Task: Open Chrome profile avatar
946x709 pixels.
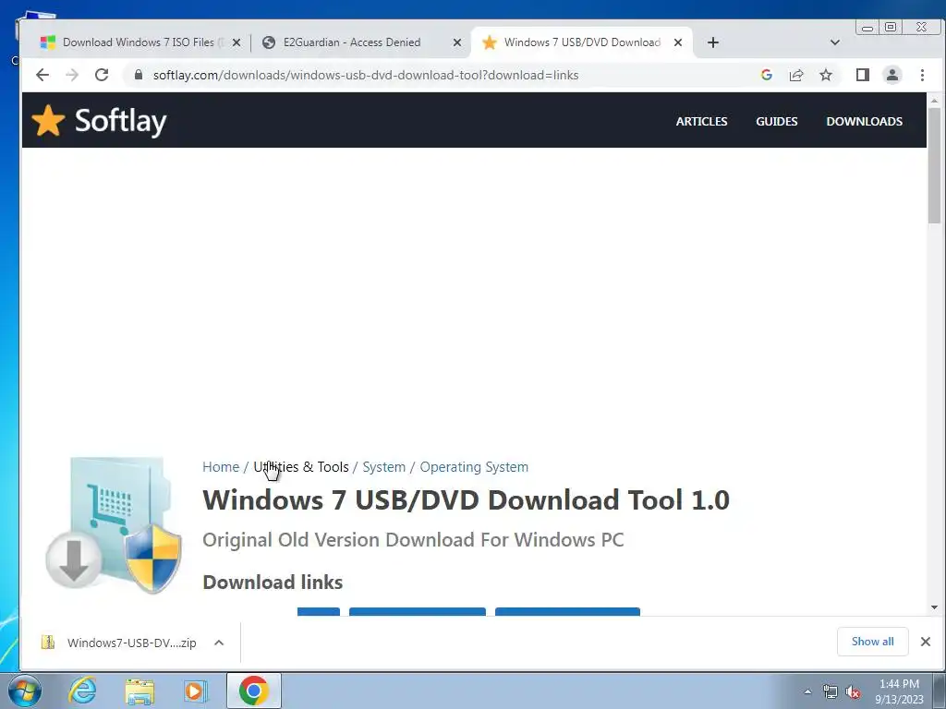Action: (x=892, y=75)
